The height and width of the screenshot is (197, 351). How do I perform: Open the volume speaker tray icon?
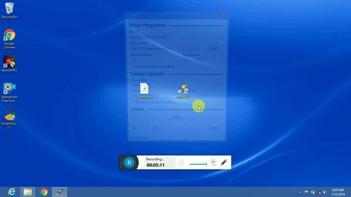325,192
